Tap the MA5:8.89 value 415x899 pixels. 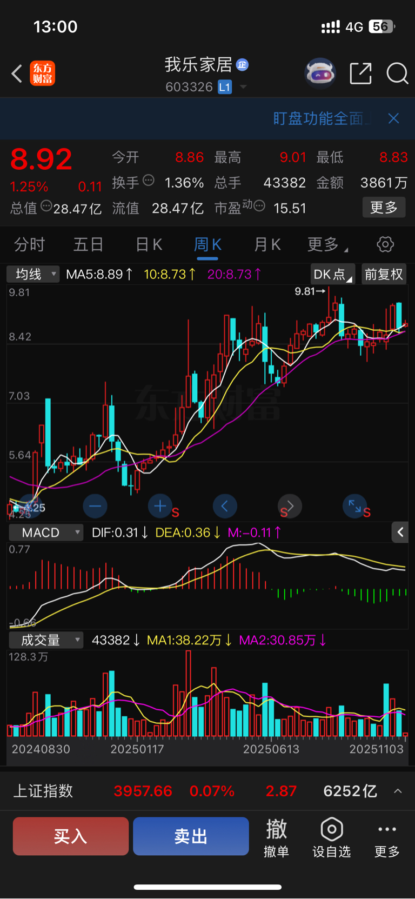[99, 275]
